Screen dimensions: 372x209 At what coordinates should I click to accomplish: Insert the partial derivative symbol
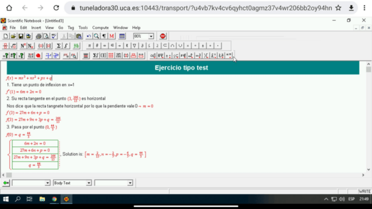(x=142, y=46)
